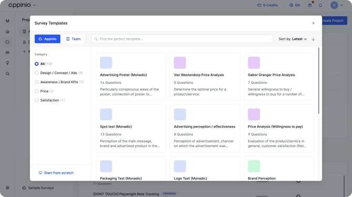Select Van Westendorp Price Analysis title

tap(199, 75)
